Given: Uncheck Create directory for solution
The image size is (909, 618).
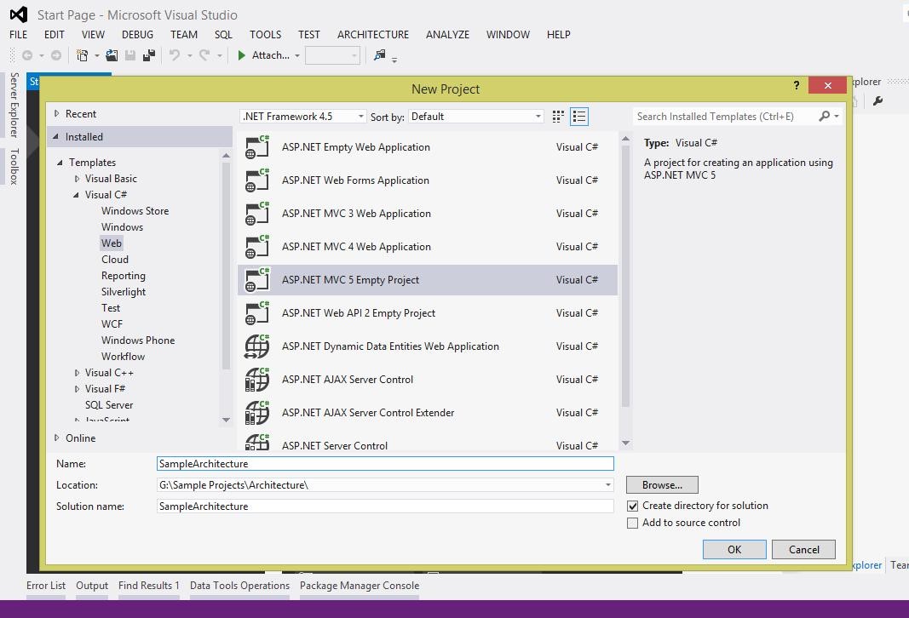Looking at the screenshot, I should pyautogui.click(x=632, y=505).
